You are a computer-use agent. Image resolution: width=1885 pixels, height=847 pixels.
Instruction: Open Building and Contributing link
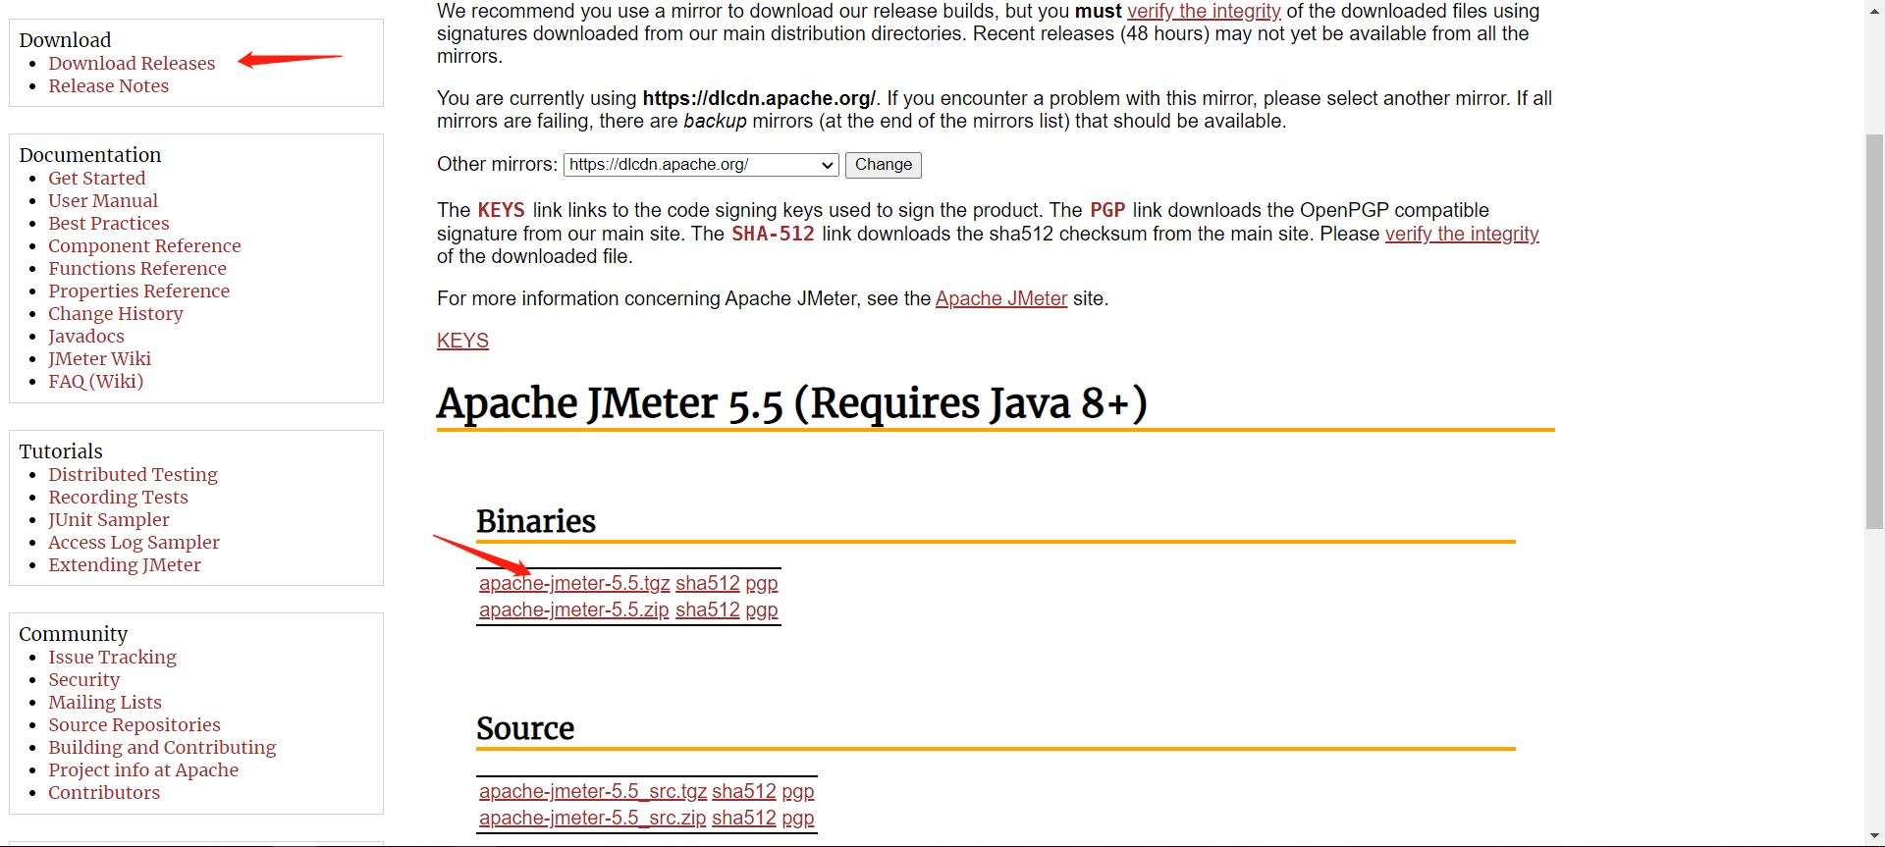point(162,748)
